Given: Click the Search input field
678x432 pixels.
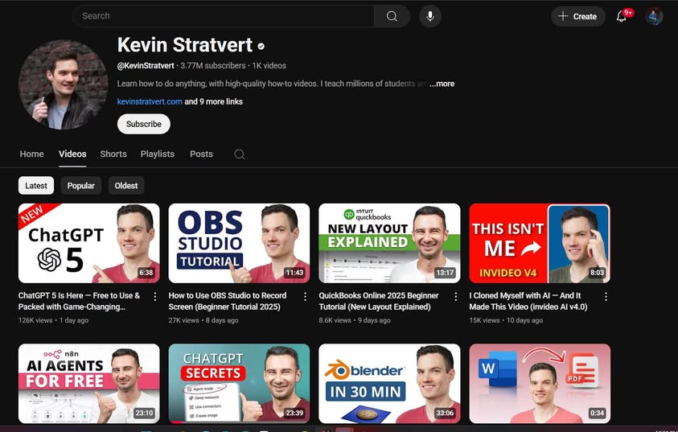Looking at the screenshot, I should (224, 16).
